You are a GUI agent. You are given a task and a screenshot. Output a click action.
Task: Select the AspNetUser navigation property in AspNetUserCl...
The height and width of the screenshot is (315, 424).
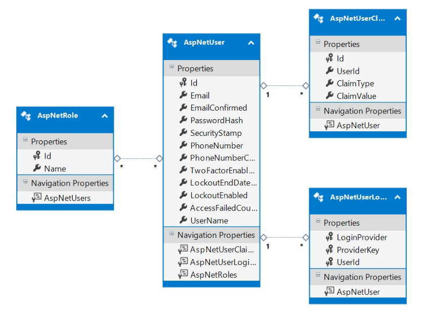point(358,125)
